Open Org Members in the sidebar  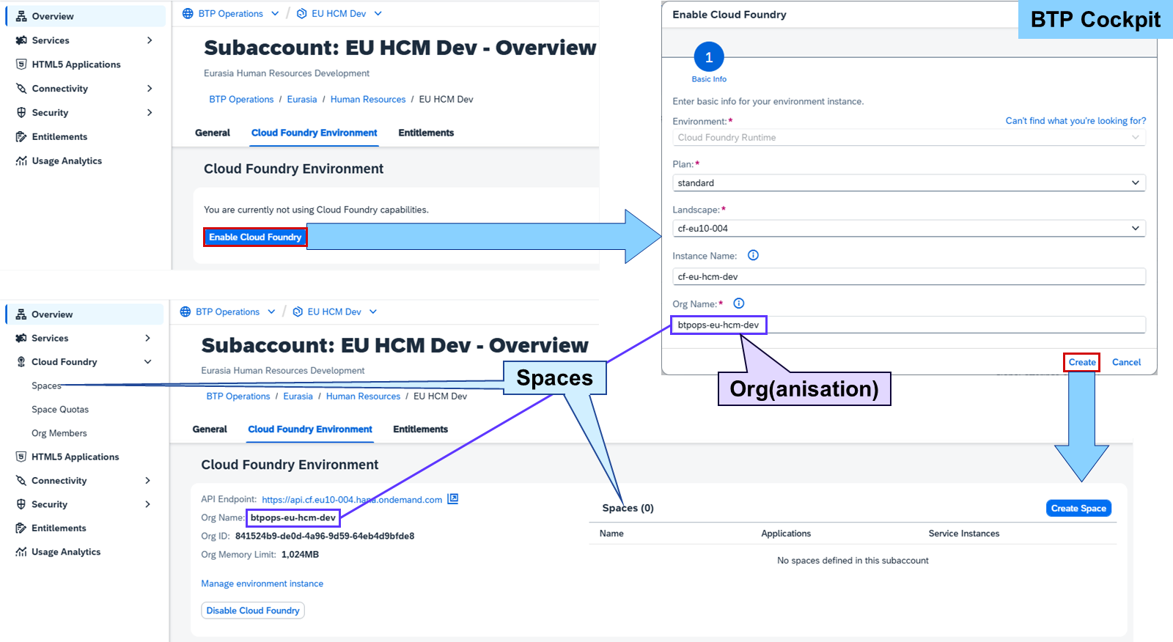click(59, 433)
